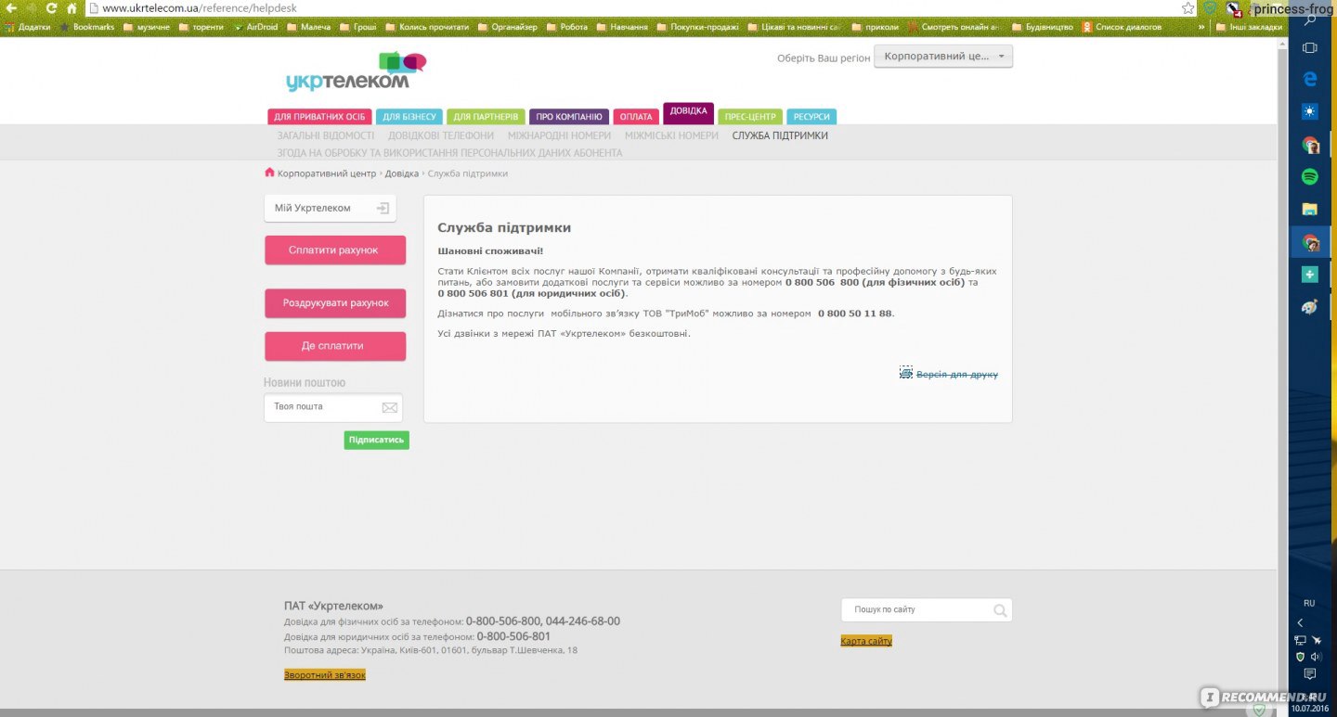Click the login icon in Мій Укртелеком
Screen dimensions: 1337x717
click(383, 208)
